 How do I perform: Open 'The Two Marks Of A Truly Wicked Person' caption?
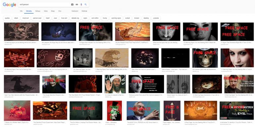click(85, 95)
